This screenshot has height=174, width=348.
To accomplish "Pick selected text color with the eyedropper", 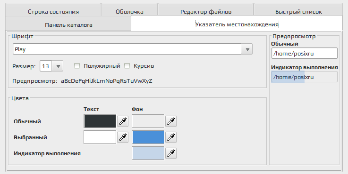I will 123,137.
